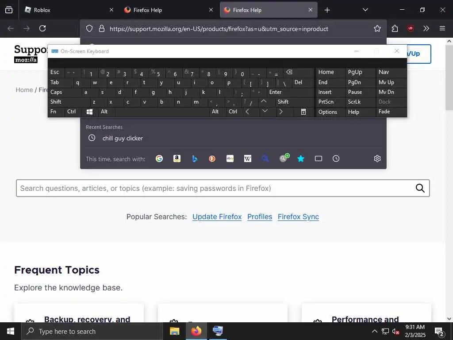Click the Windows taskbar search box
The width and height of the screenshot is (453, 340).
point(92,331)
